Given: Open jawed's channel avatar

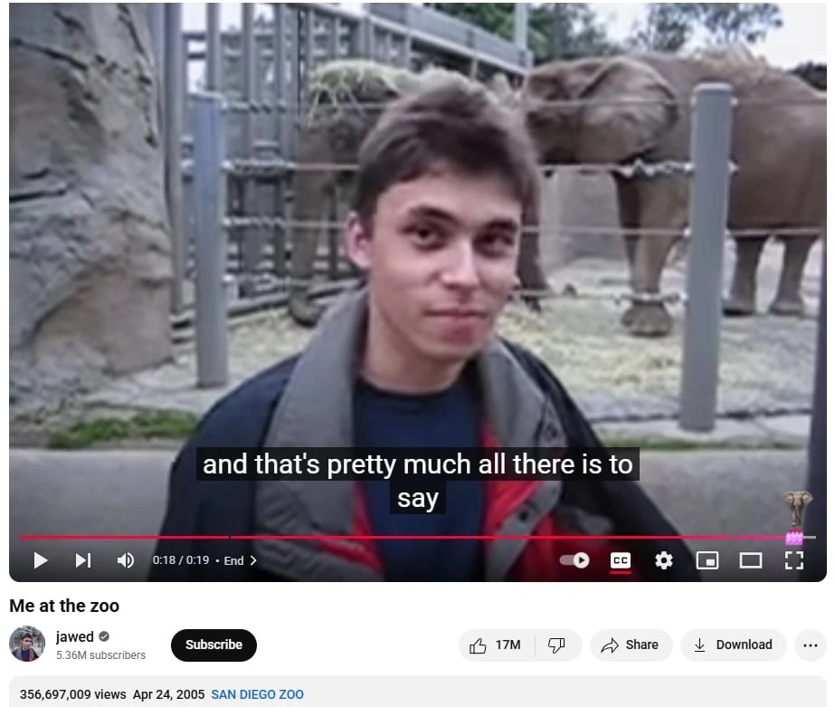Looking at the screenshot, I should point(27,644).
